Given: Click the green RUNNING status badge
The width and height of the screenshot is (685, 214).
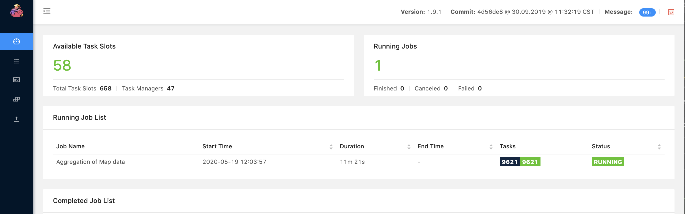Looking at the screenshot, I should coord(608,162).
